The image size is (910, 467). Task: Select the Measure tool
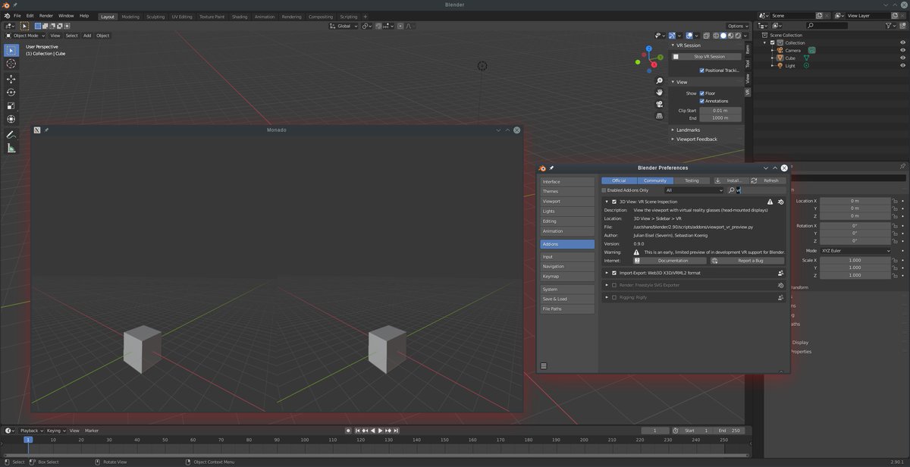pos(11,149)
